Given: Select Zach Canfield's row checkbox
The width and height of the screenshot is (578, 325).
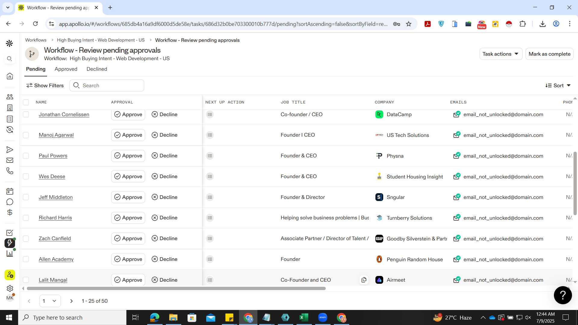Looking at the screenshot, I should [26, 239].
